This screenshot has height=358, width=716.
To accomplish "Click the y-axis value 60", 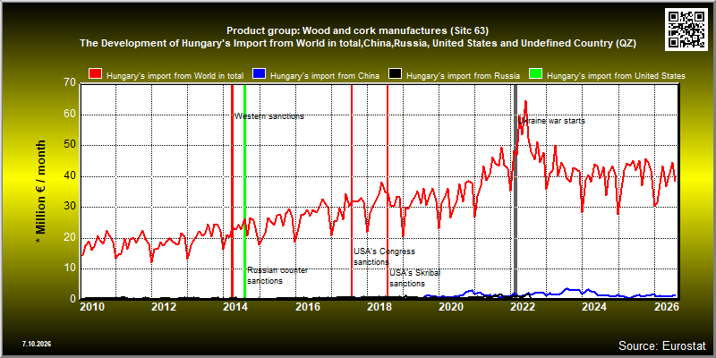I will pos(70,115).
